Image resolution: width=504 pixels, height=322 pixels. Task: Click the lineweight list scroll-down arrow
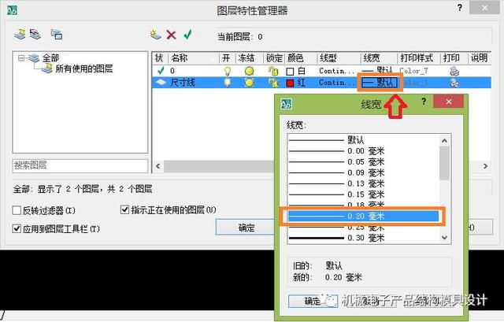pos(444,238)
